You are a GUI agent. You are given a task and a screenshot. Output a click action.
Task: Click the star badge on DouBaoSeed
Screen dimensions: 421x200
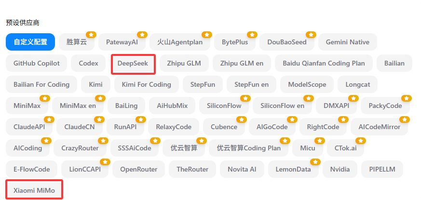[311, 35]
